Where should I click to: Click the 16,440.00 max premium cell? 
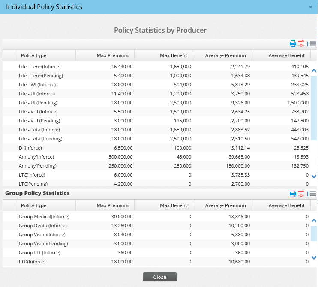click(122, 67)
